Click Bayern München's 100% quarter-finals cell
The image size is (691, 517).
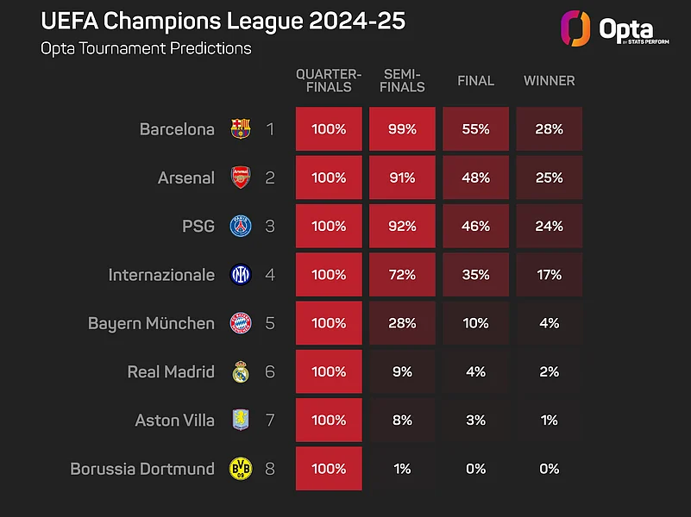329,323
